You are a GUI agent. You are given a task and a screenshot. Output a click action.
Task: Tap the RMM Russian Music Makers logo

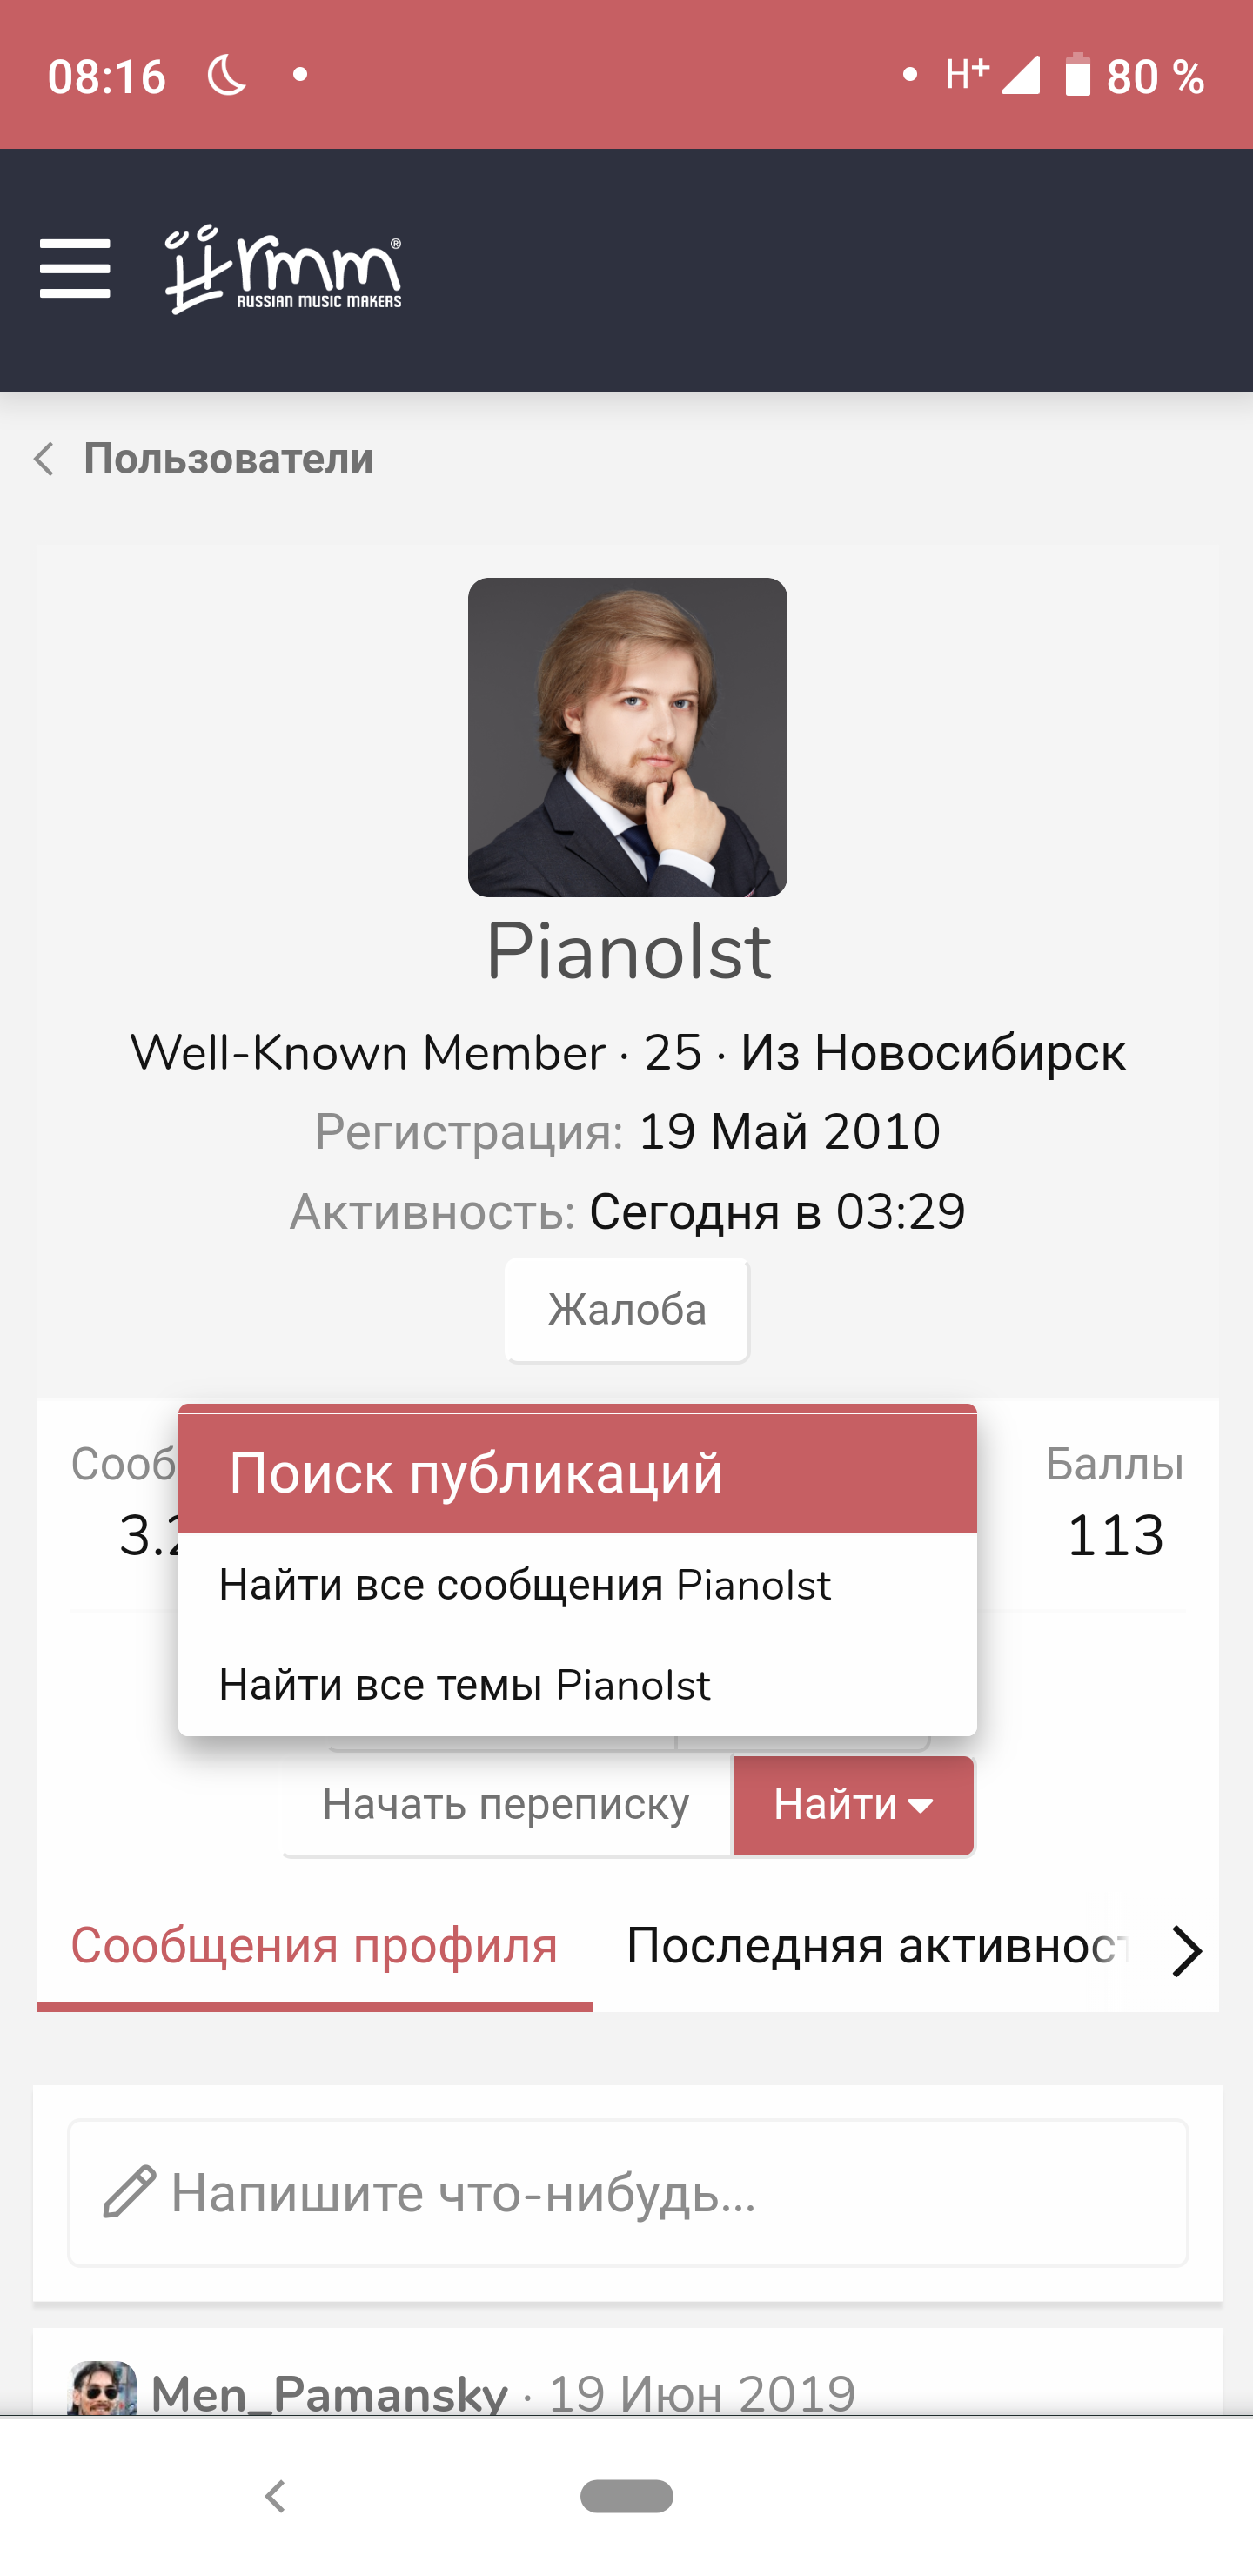[x=284, y=270]
